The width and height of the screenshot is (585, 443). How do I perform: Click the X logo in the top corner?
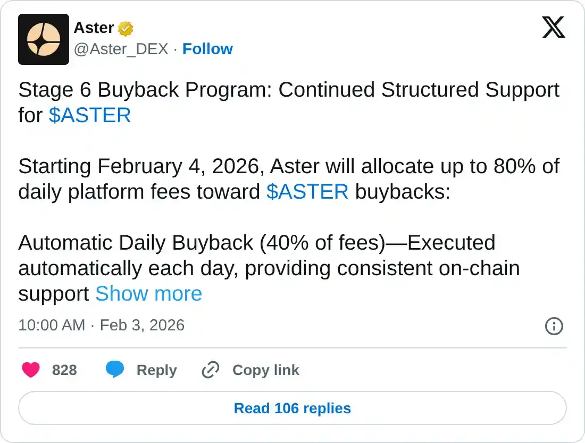coord(554,28)
